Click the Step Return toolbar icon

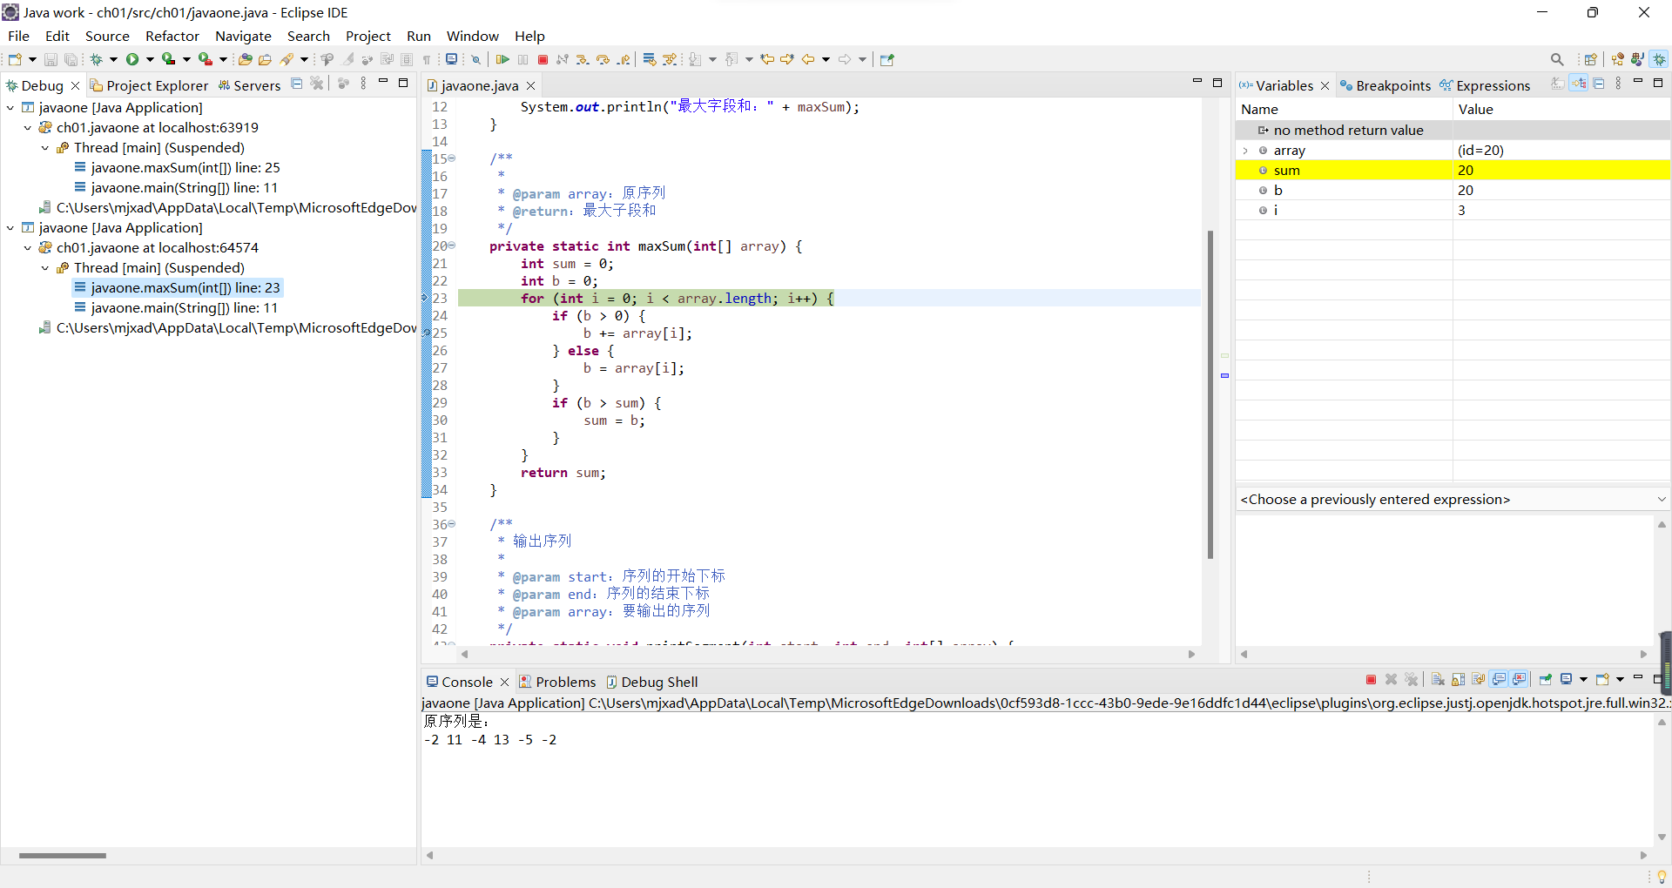(624, 59)
